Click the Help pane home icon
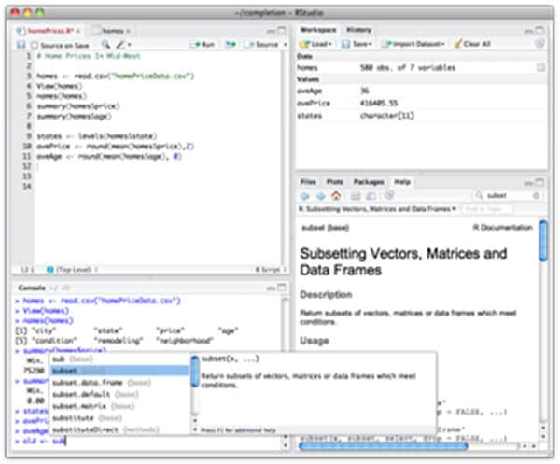560x464 pixels. (336, 196)
